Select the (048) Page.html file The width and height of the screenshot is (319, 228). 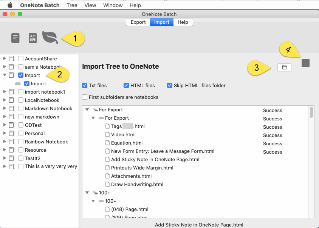coord(130,209)
